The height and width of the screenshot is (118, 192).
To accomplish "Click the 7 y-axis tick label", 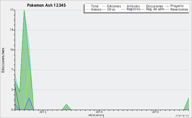I will click(x=12, y=70).
